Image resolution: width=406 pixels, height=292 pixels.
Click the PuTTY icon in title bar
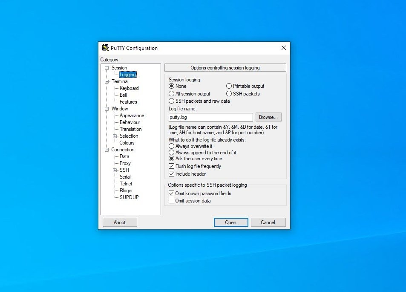(105, 48)
